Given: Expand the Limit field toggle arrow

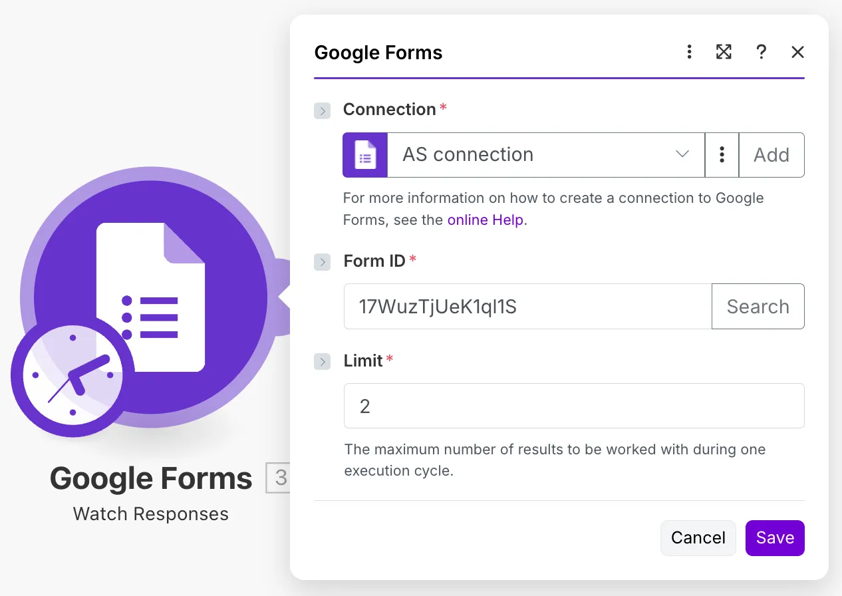Looking at the screenshot, I should [323, 362].
